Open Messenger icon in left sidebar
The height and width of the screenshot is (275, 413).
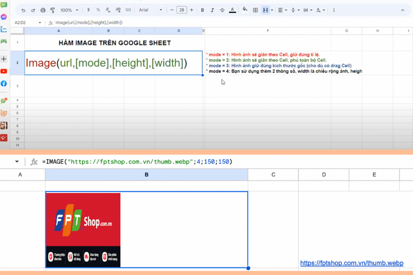[x=4, y=17]
